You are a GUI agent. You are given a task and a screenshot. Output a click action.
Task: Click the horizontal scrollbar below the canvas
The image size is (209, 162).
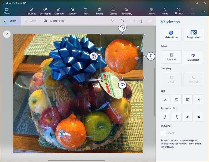[x=77, y=160]
